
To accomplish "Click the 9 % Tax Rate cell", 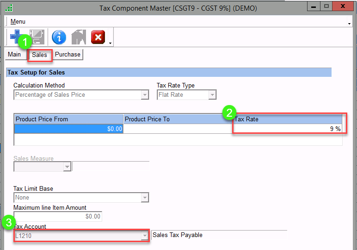I will coord(288,129).
